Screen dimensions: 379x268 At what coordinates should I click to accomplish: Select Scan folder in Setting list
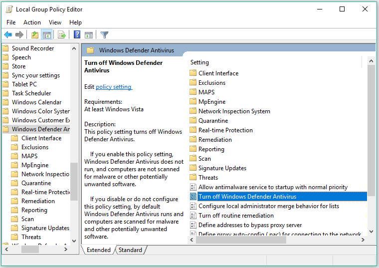tap(204, 158)
